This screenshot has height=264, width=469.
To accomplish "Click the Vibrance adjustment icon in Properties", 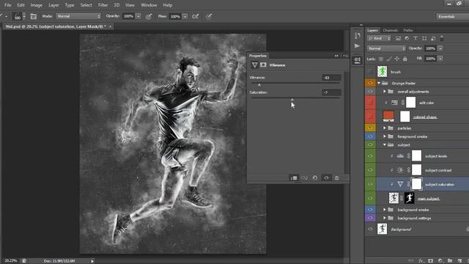I will [254, 65].
